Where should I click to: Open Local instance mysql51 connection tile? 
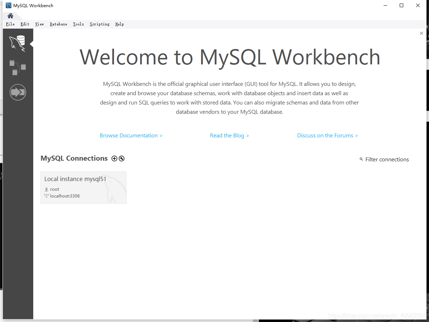click(x=83, y=188)
